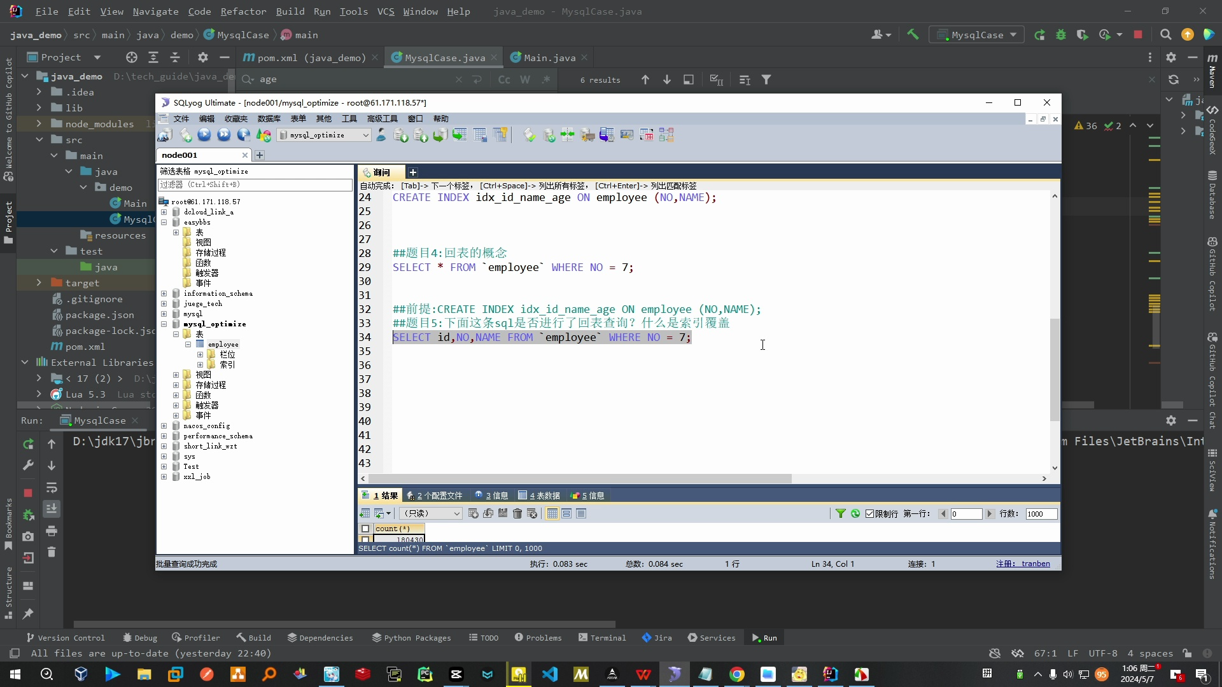Image resolution: width=1222 pixels, height=687 pixels.
Task: Open Terminal tool window button
Action: click(x=602, y=638)
